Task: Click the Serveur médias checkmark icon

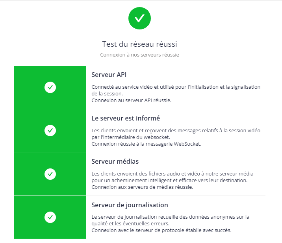Action: point(50,174)
